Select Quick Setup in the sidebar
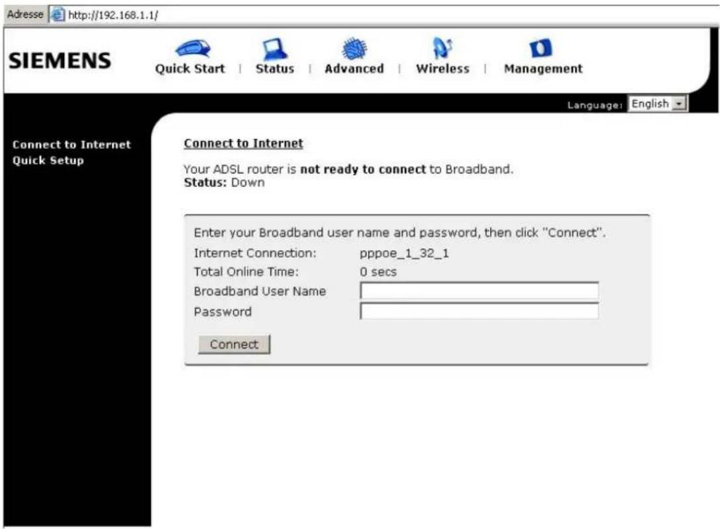Image resolution: width=720 pixels, height=529 pixels. tap(48, 161)
